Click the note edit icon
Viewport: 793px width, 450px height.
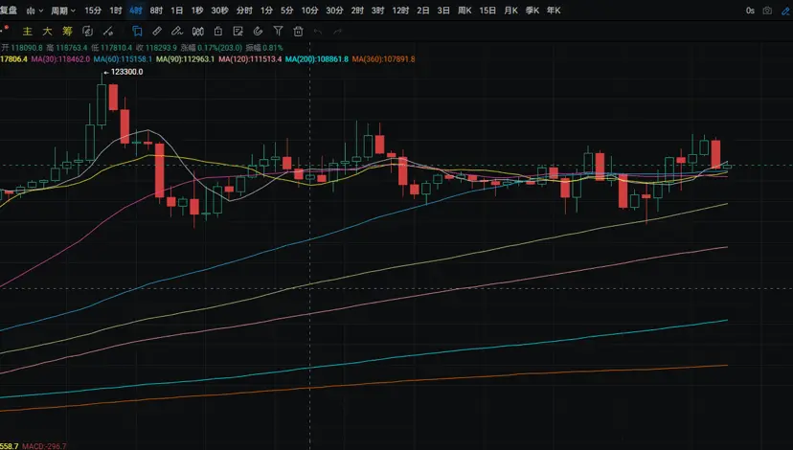pos(238,32)
